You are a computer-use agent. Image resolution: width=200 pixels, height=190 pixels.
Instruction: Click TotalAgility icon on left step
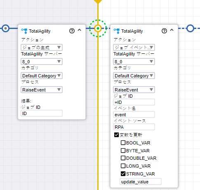point(24,31)
